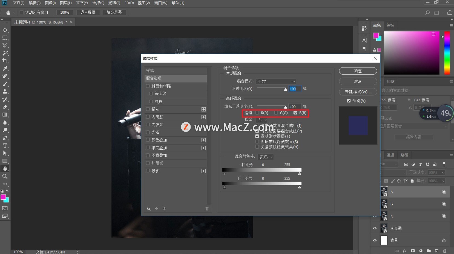
Task: Hide the 背景 layer via eye icon
Action: [x=375, y=240]
